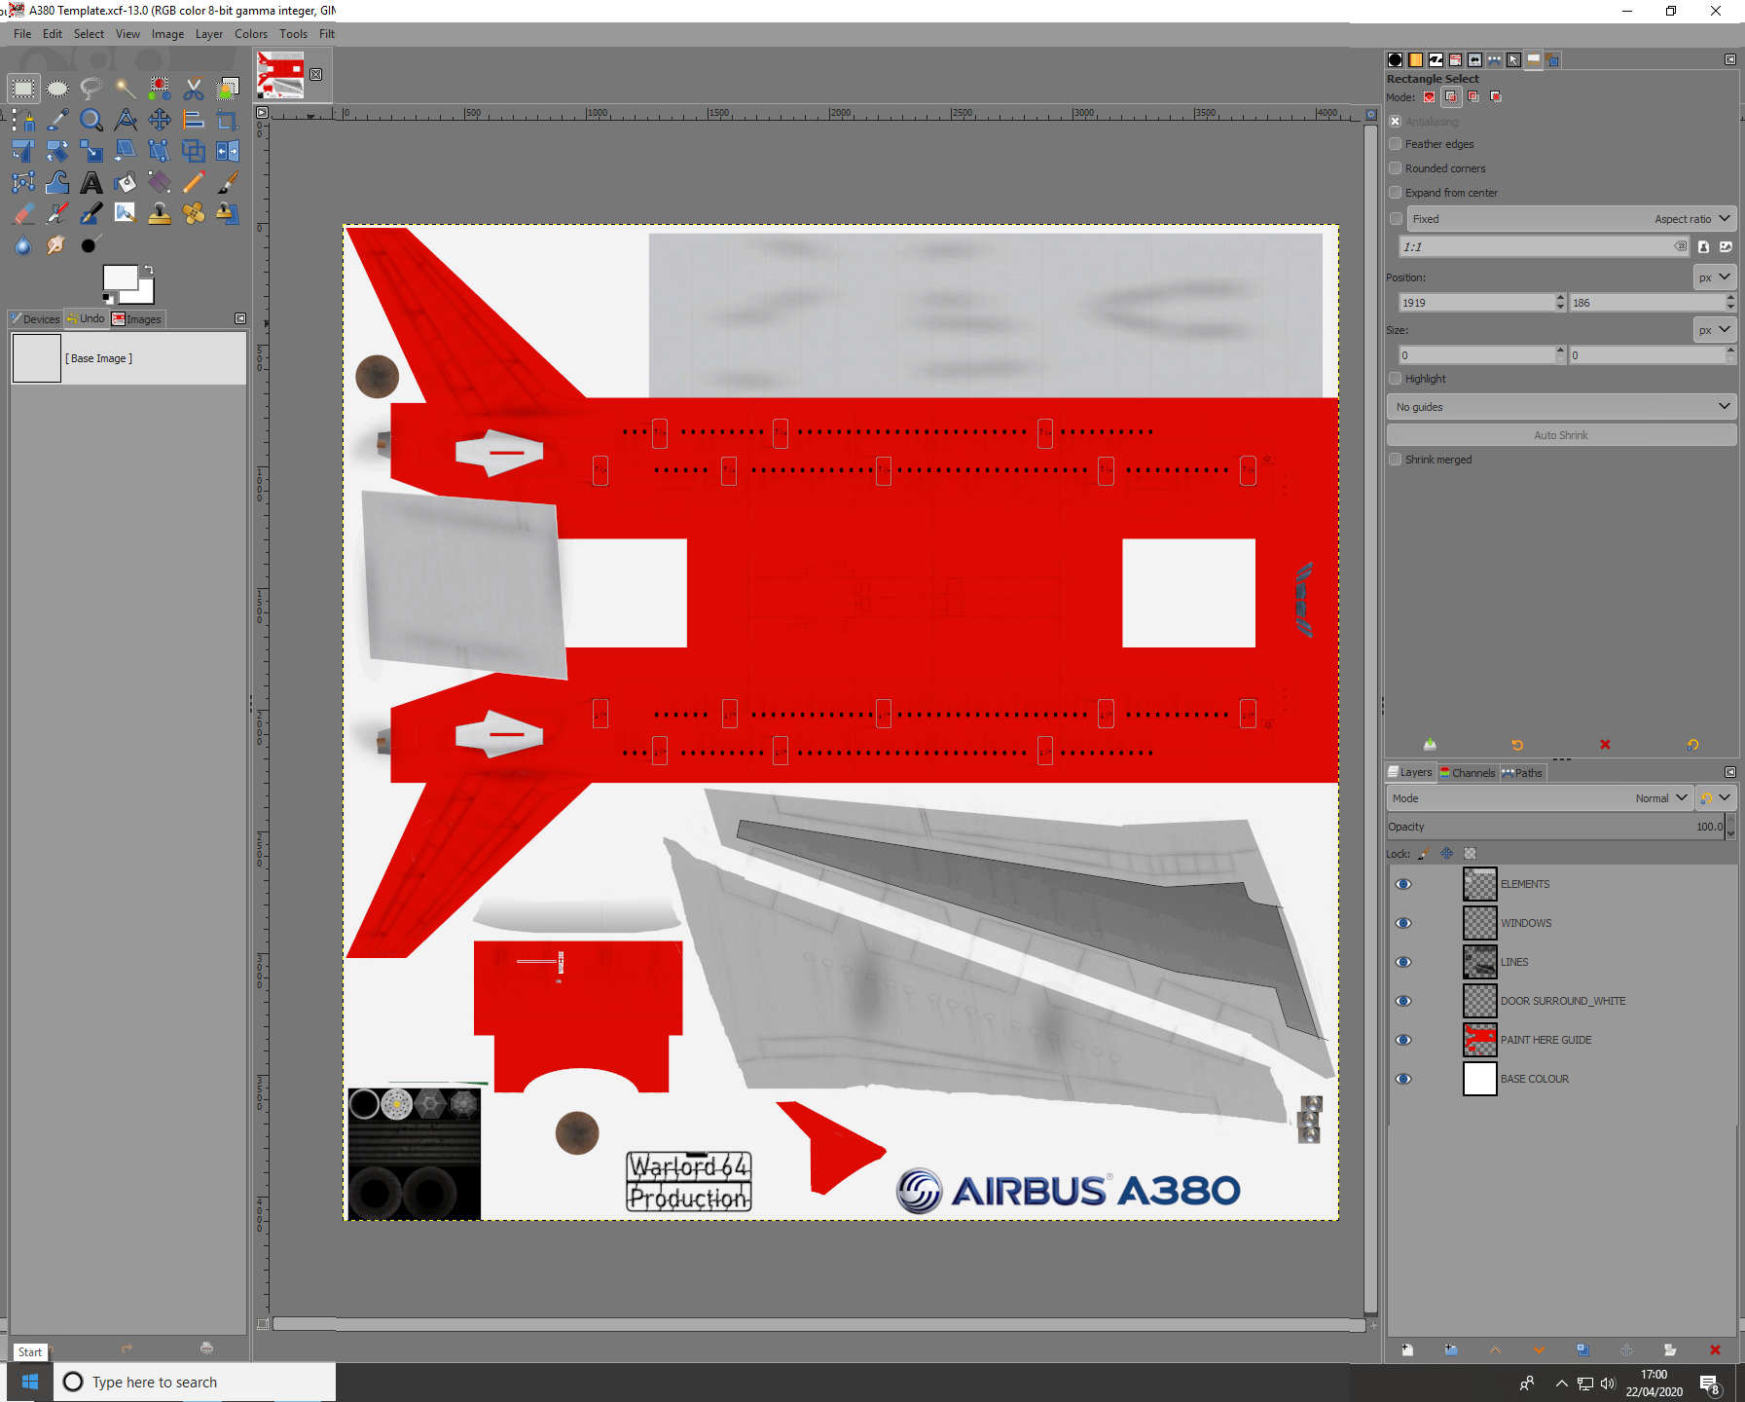Select the Clone stamp tool
The height and width of the screenshot is (1402, 1745).
pyautogui.click(x=160, y=213)
